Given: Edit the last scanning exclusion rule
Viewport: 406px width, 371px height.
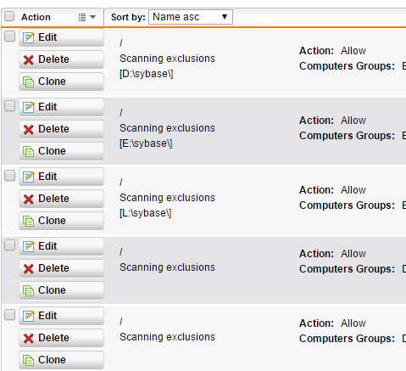Looking at the screenshot, I should tap(61, 316).
